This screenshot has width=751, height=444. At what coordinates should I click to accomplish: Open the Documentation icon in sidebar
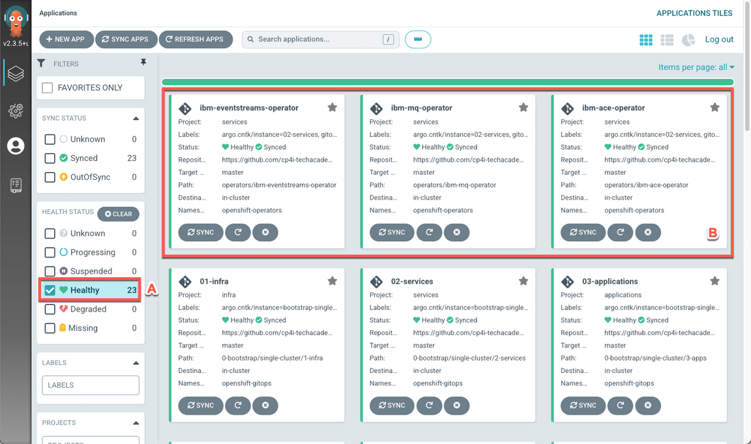(16, 185)
